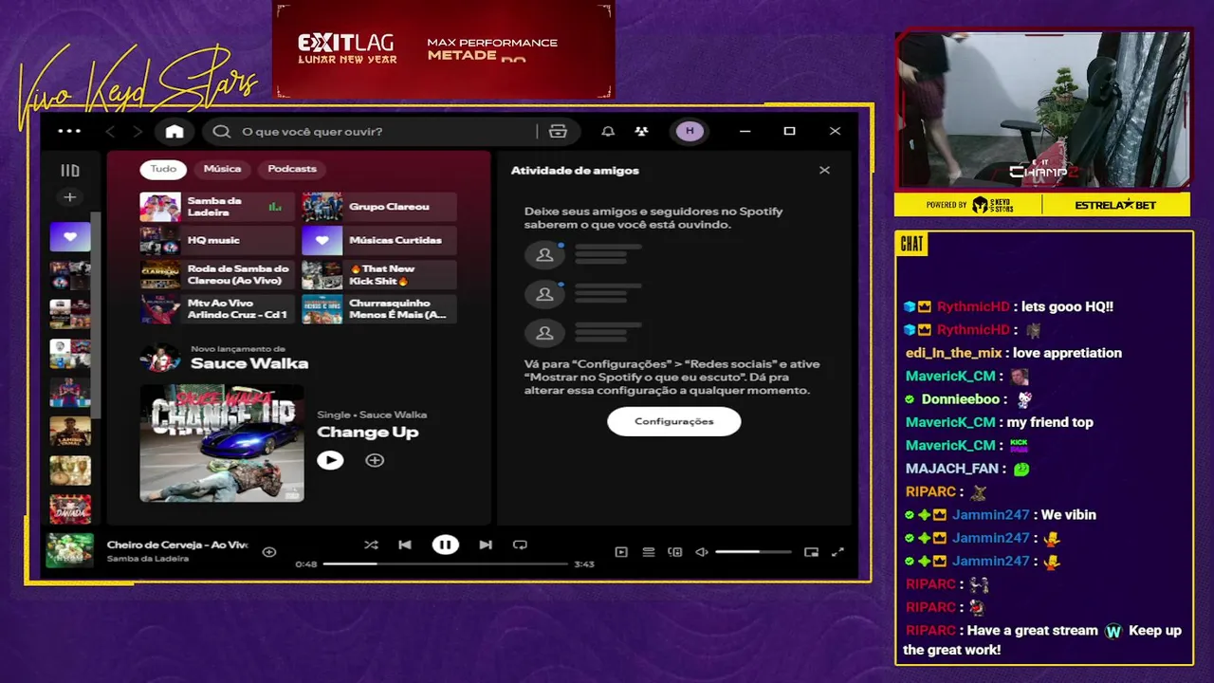Screen dimensions: 1214x683
Task: Add Change Up to library
Action: pyautogui.click(x=375, y=460)
